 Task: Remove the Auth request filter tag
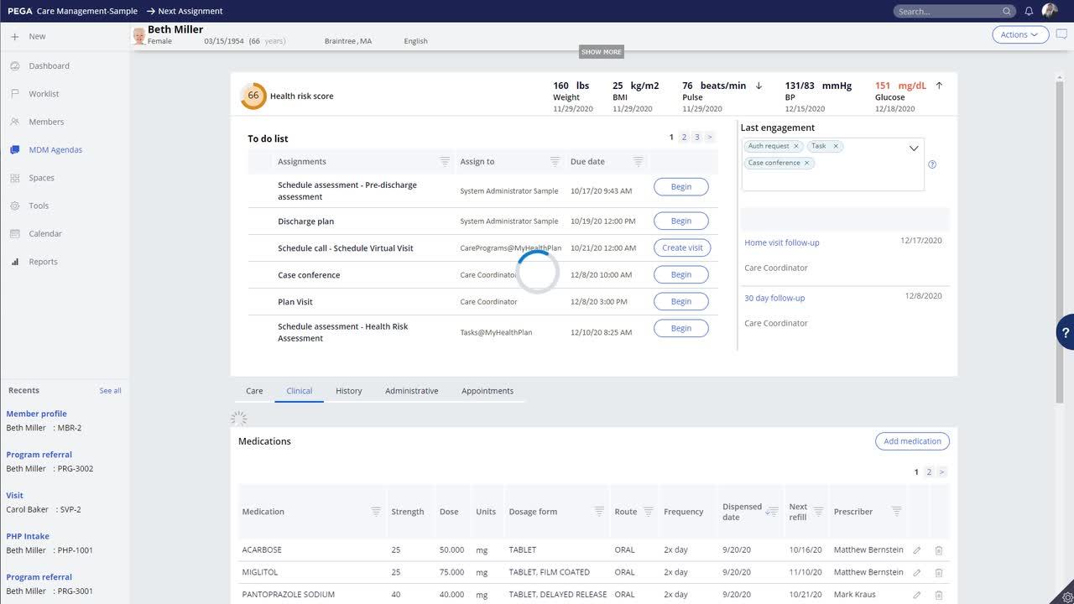coord(796,146)
